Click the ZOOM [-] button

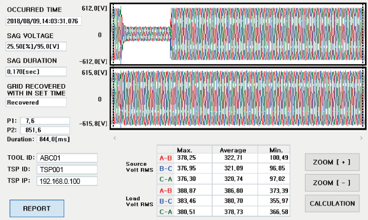332,183
